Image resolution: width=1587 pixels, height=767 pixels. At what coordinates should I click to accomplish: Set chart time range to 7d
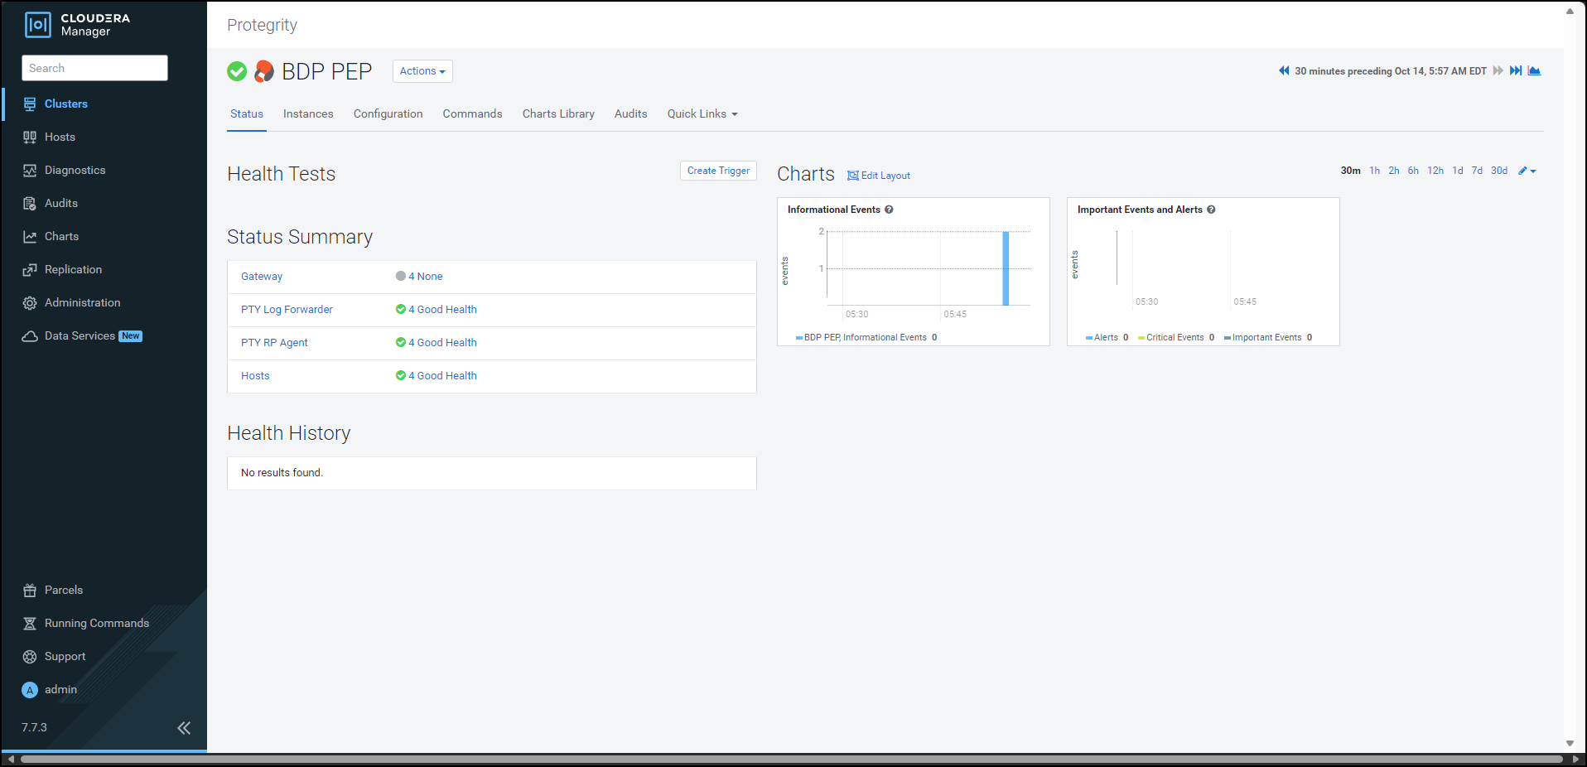[x=1477, y=171]
